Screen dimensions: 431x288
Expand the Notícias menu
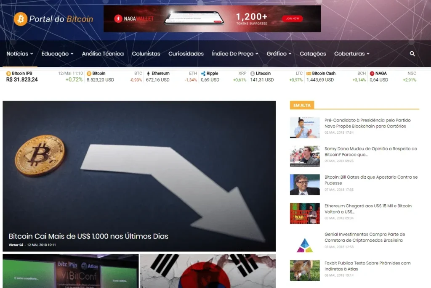point(20,54)
